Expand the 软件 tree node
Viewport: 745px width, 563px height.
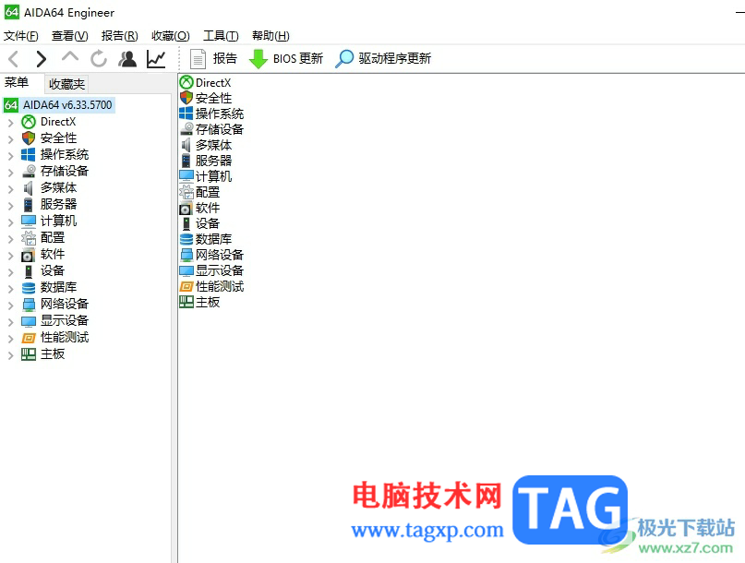[x=10, y=256]
